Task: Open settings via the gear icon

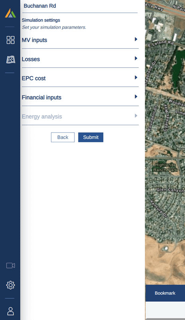Action: [10, 285]
